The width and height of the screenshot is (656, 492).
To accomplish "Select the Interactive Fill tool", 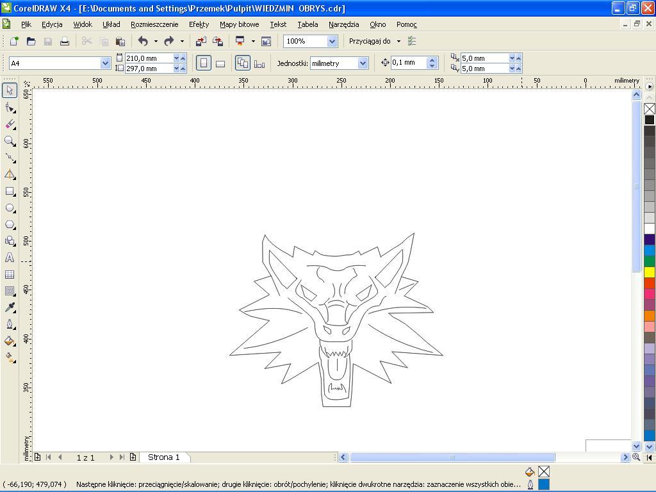I will point(10,357).
